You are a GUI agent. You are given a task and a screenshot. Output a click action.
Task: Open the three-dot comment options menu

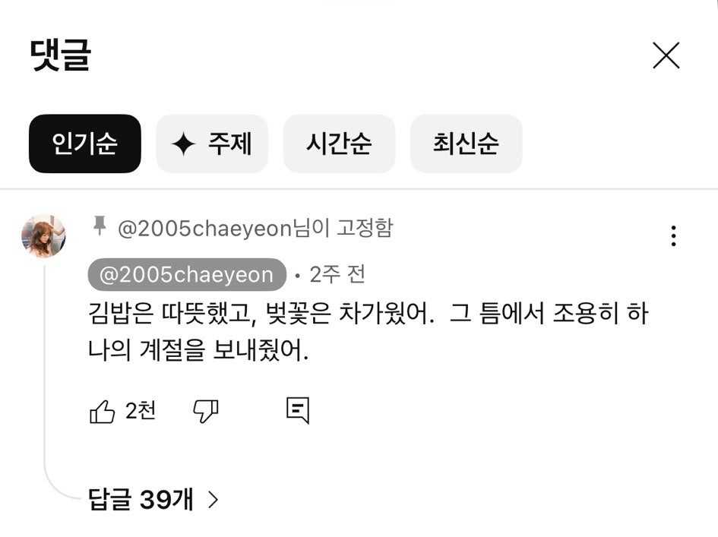pyautogui.click(x=673, y=235)
